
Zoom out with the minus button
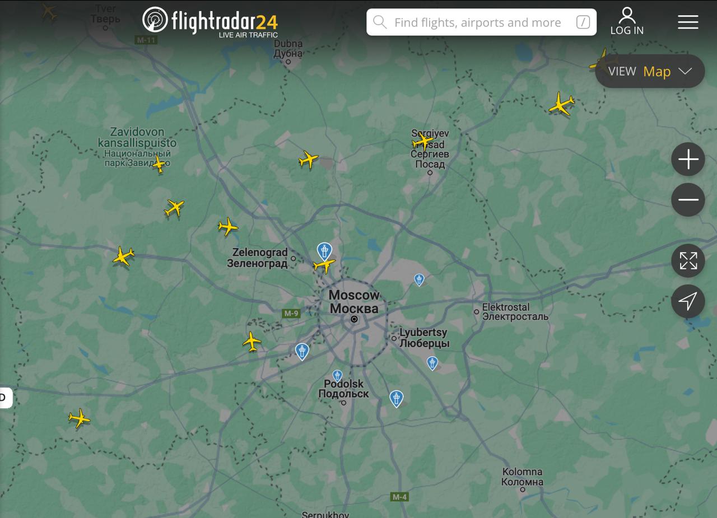point(688,200)
